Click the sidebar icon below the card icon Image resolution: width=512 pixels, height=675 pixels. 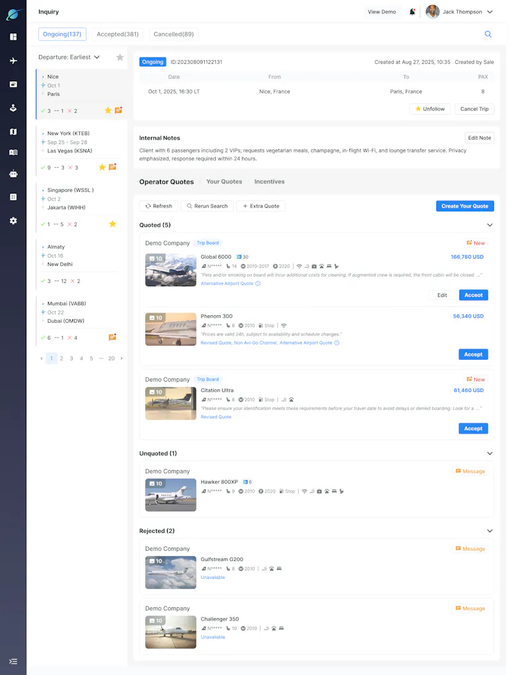13,108
